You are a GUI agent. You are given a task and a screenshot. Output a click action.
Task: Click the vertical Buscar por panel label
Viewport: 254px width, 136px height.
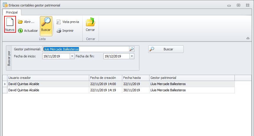pos(9,58)
